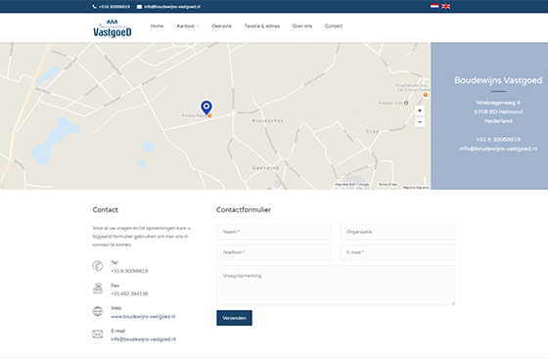Screen dimensions: 548x358
Task: Switch language with the Dutch flag icon
Action: [434, 6]
